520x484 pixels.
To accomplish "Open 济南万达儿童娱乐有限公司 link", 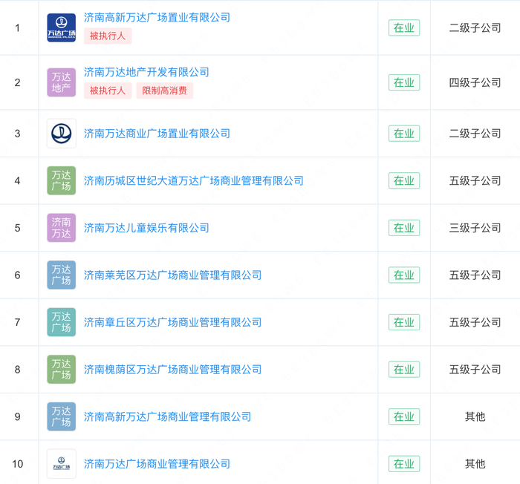I will 146,228.
